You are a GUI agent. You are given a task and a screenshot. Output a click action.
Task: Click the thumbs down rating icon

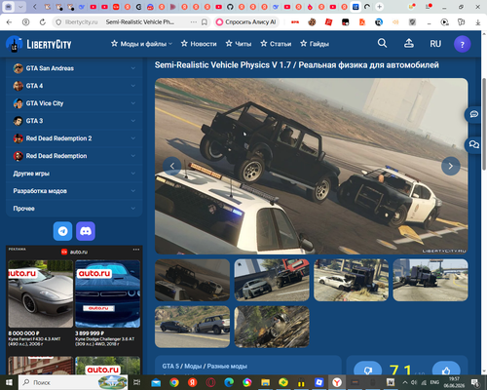(x=368, y=370)
